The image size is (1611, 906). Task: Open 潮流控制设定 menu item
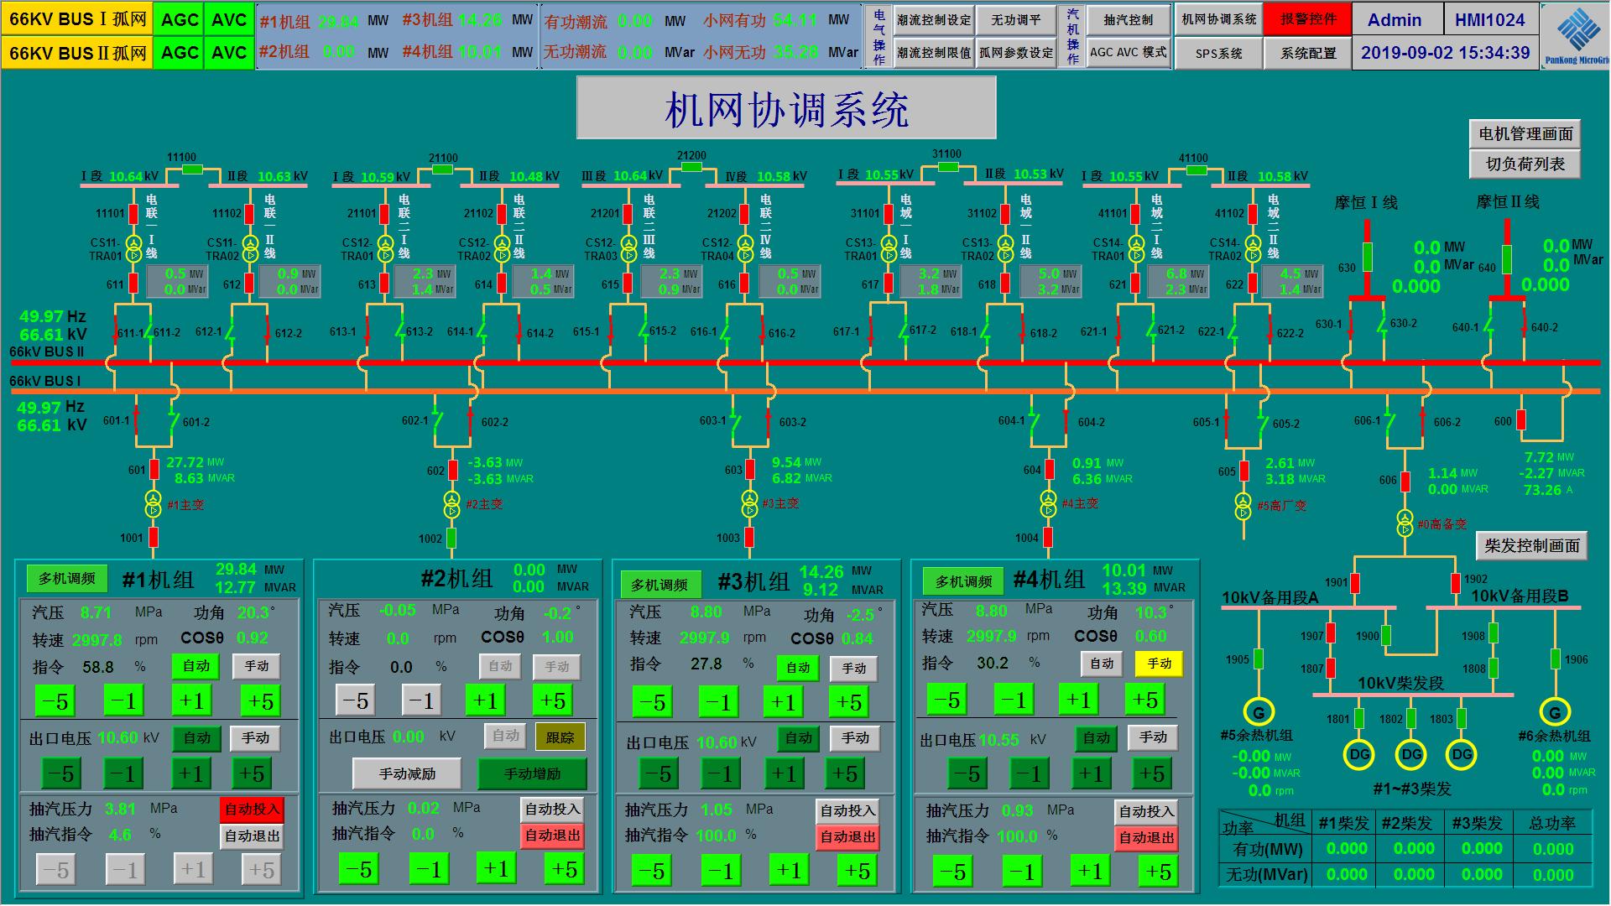click(x=933, y=19)
